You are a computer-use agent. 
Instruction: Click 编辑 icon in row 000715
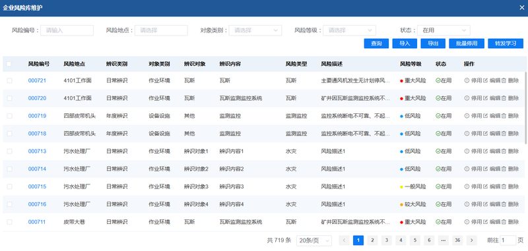click(x=485, y=186)
